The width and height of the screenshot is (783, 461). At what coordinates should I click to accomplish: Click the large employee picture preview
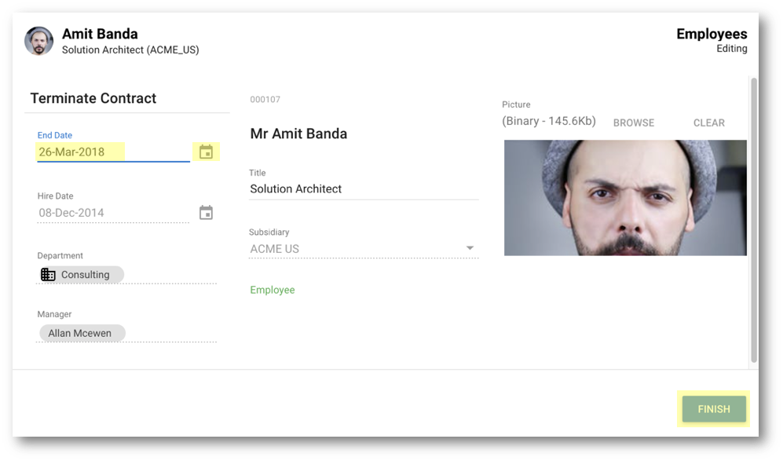tap(625, 198)
